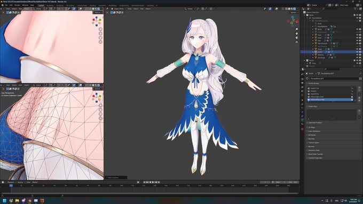The height and width of the screenshot is (204, 363).
Task: Expand the Color Attributes panel
Action: pos(314,131)
